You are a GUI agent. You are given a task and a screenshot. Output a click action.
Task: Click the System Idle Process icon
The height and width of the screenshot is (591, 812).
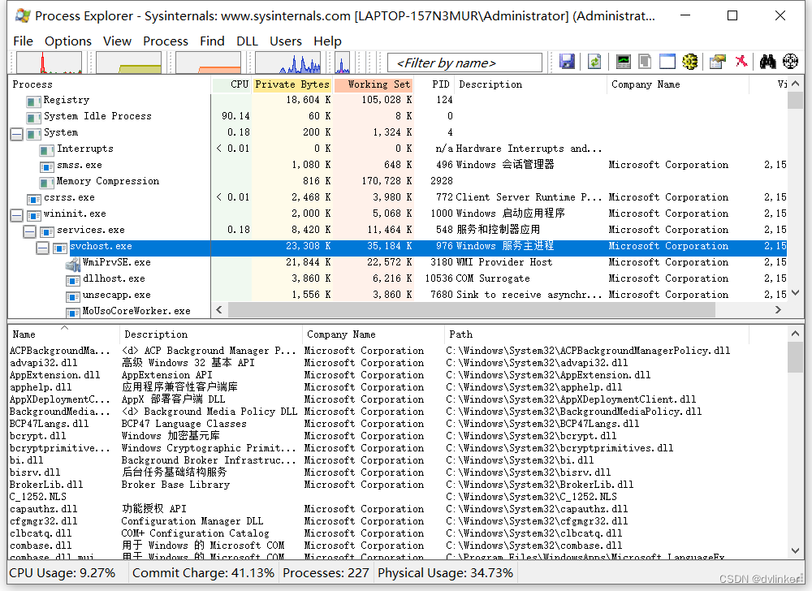(x=33, y=118)
